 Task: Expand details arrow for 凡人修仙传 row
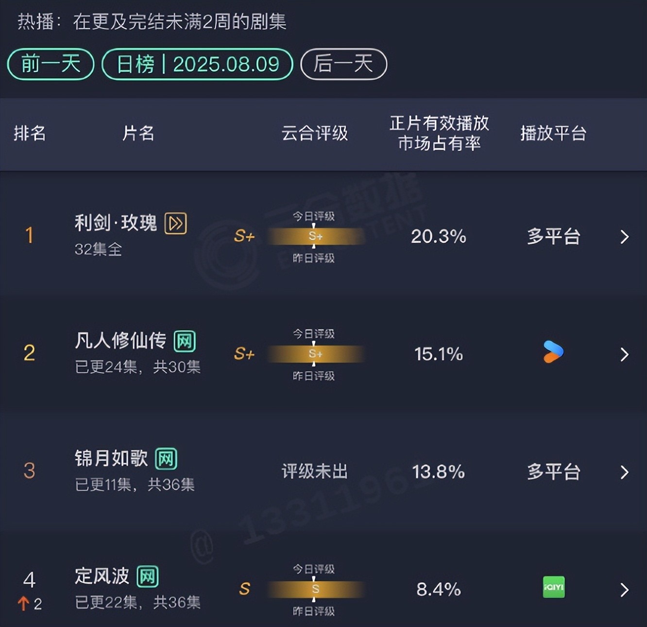tap(625, 354)
